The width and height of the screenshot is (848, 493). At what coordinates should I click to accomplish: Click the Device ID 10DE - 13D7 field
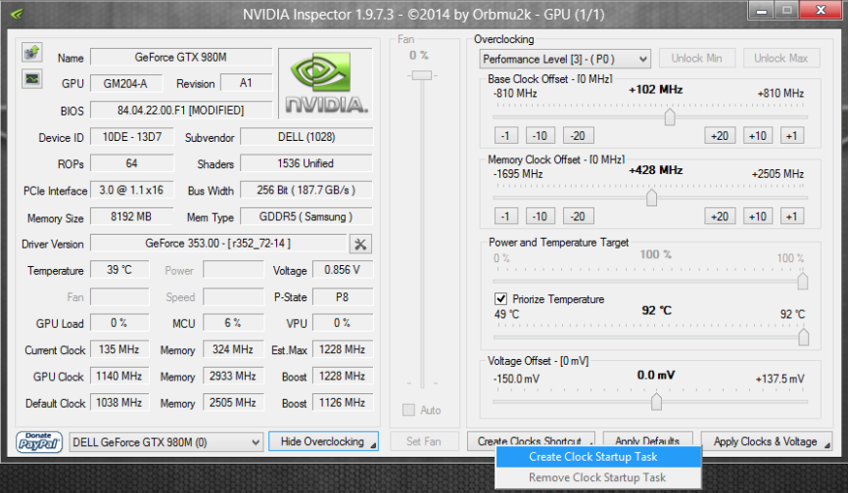point(132,137)
